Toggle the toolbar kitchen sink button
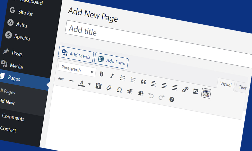The width and height of the screenshot is (252, 151). (206, 93)
